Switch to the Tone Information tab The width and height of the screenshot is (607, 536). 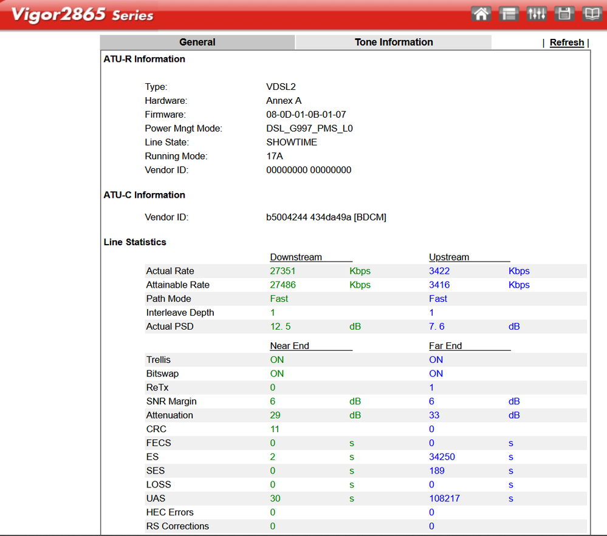point(394,42)
